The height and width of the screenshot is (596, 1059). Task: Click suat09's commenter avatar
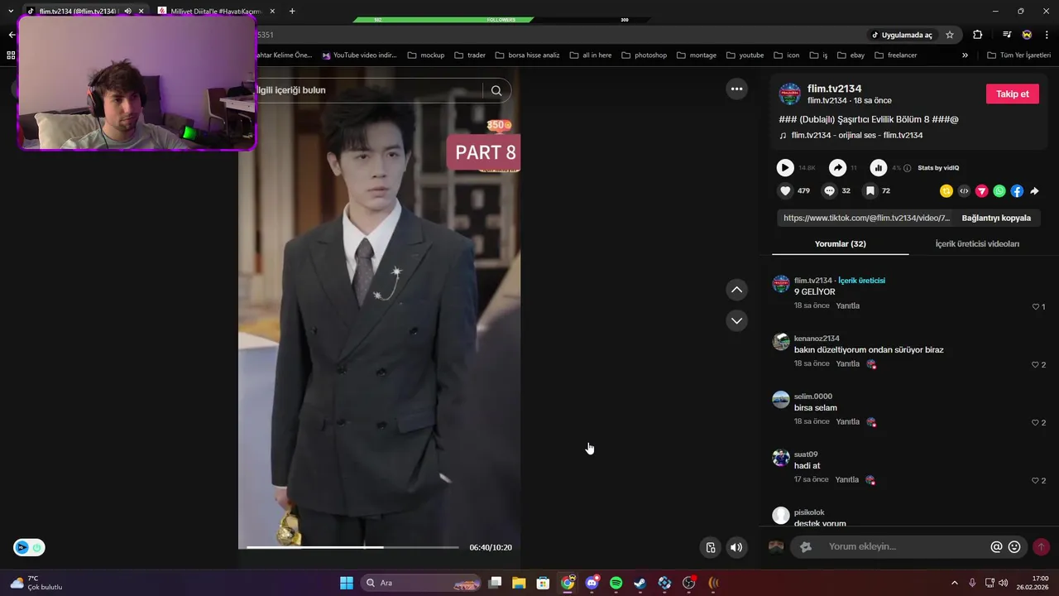(781, 458)
